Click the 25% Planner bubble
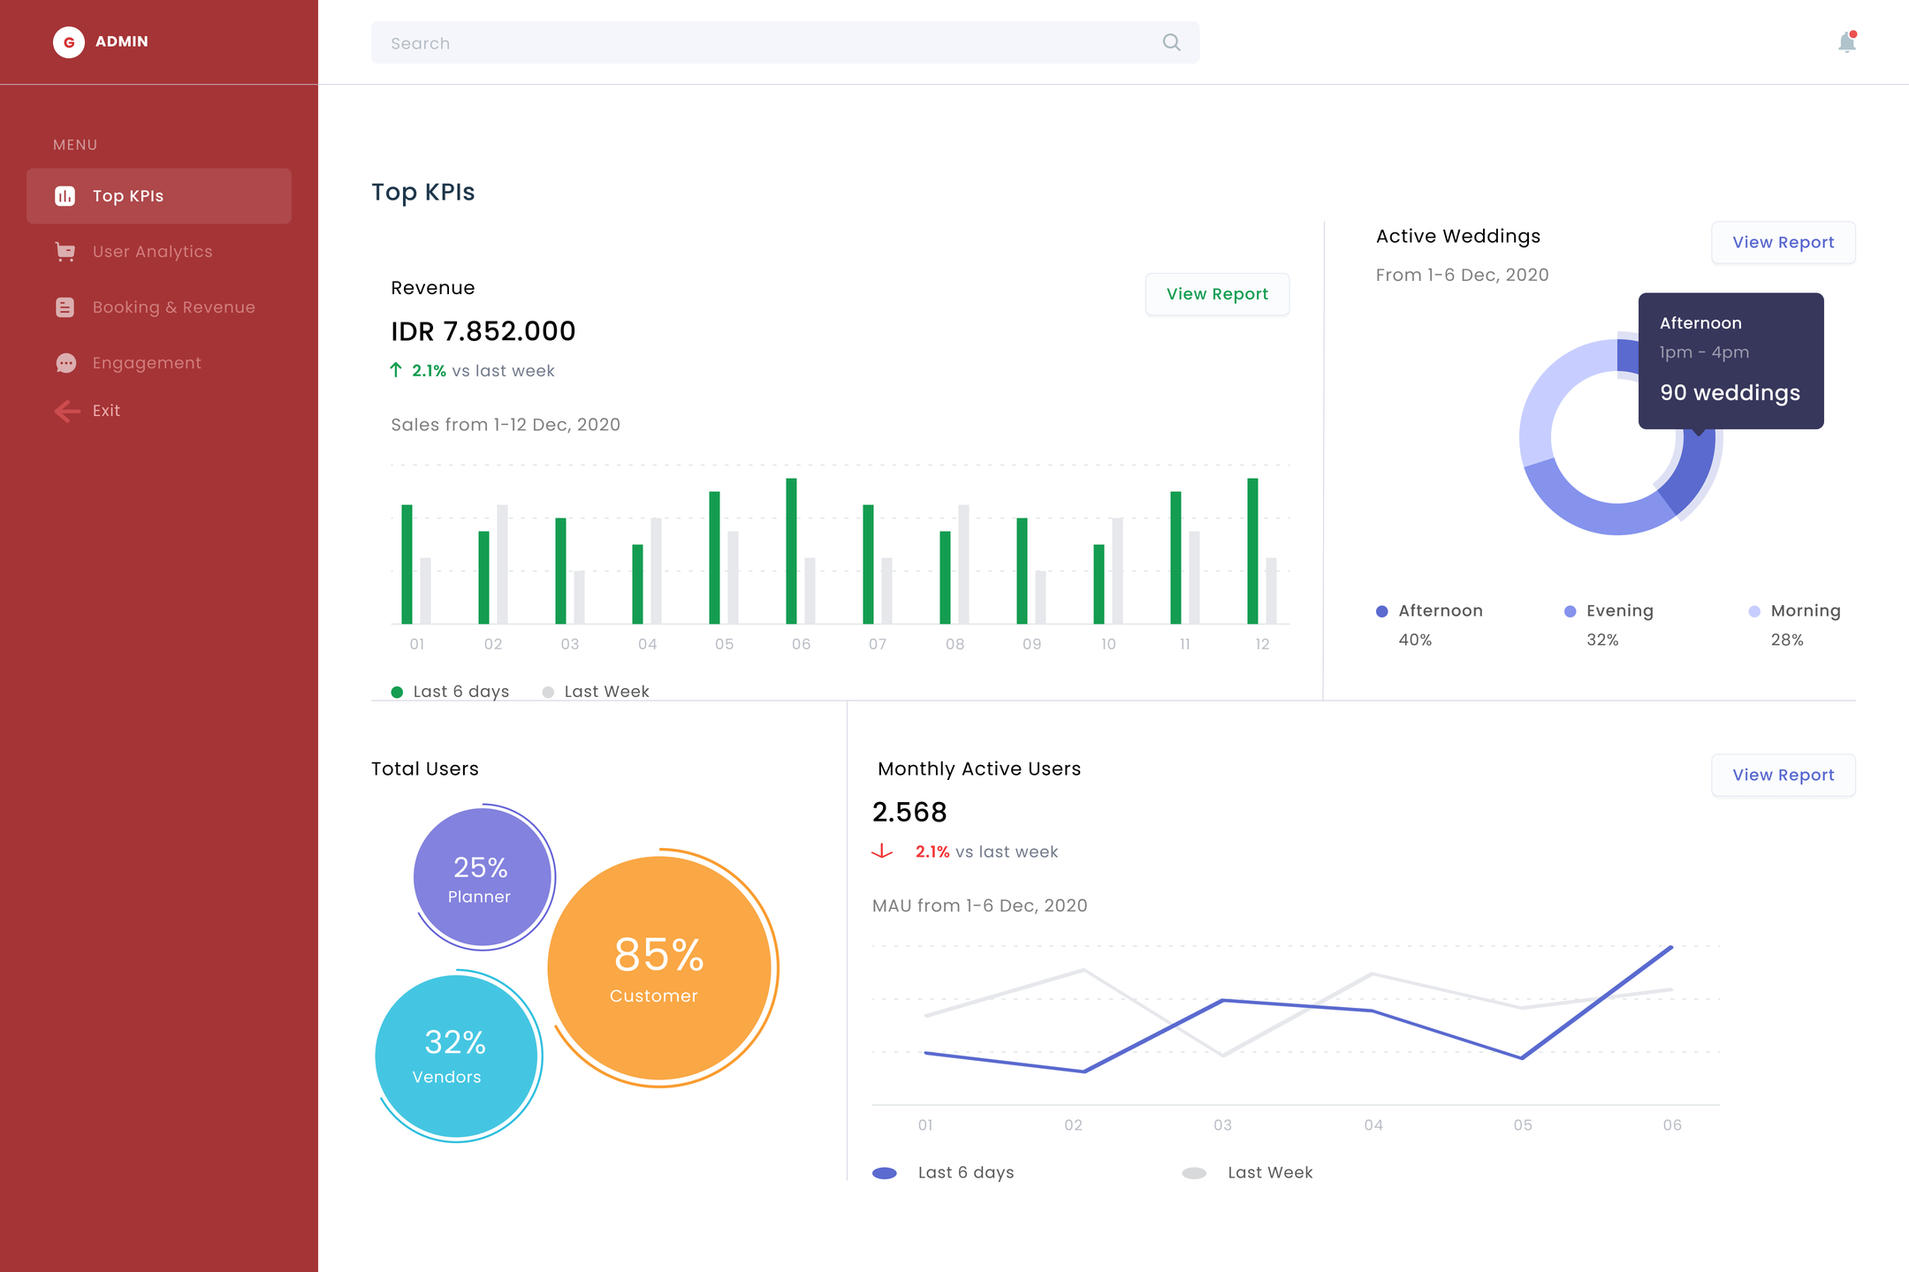The height and width of the screenshot is (1272, 1909). (x=483, y=877)
